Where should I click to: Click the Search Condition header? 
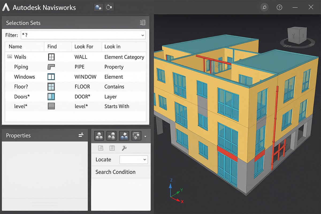115,172
